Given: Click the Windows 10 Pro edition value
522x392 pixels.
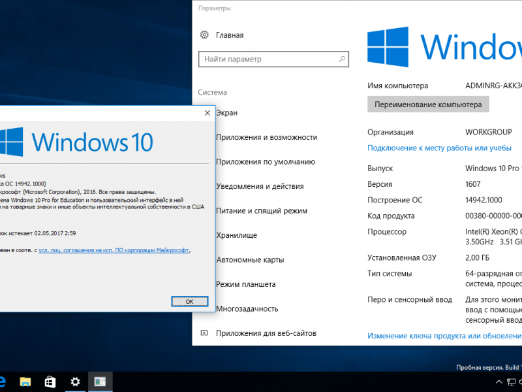Looking at the screenshot, I should click(493, 169).
